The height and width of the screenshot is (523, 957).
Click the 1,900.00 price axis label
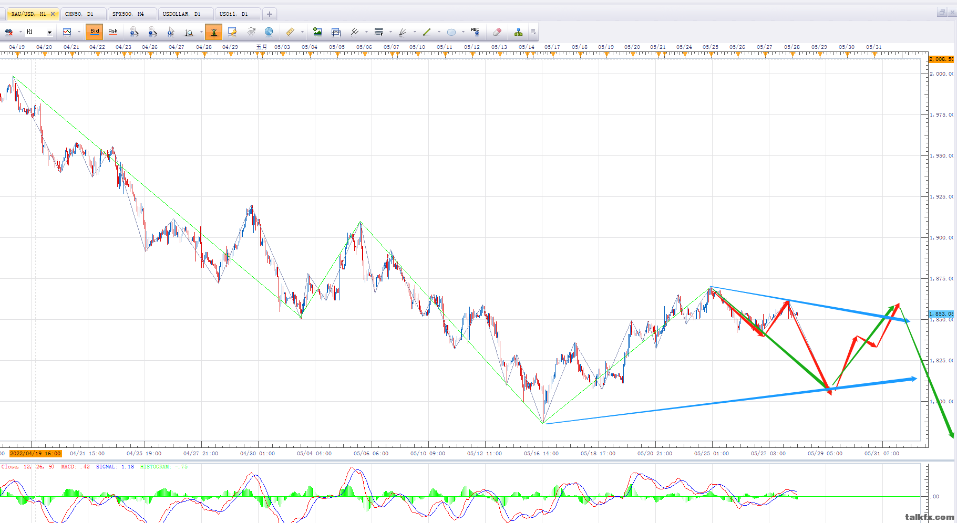pyautogui.click(x=942, y=237)
